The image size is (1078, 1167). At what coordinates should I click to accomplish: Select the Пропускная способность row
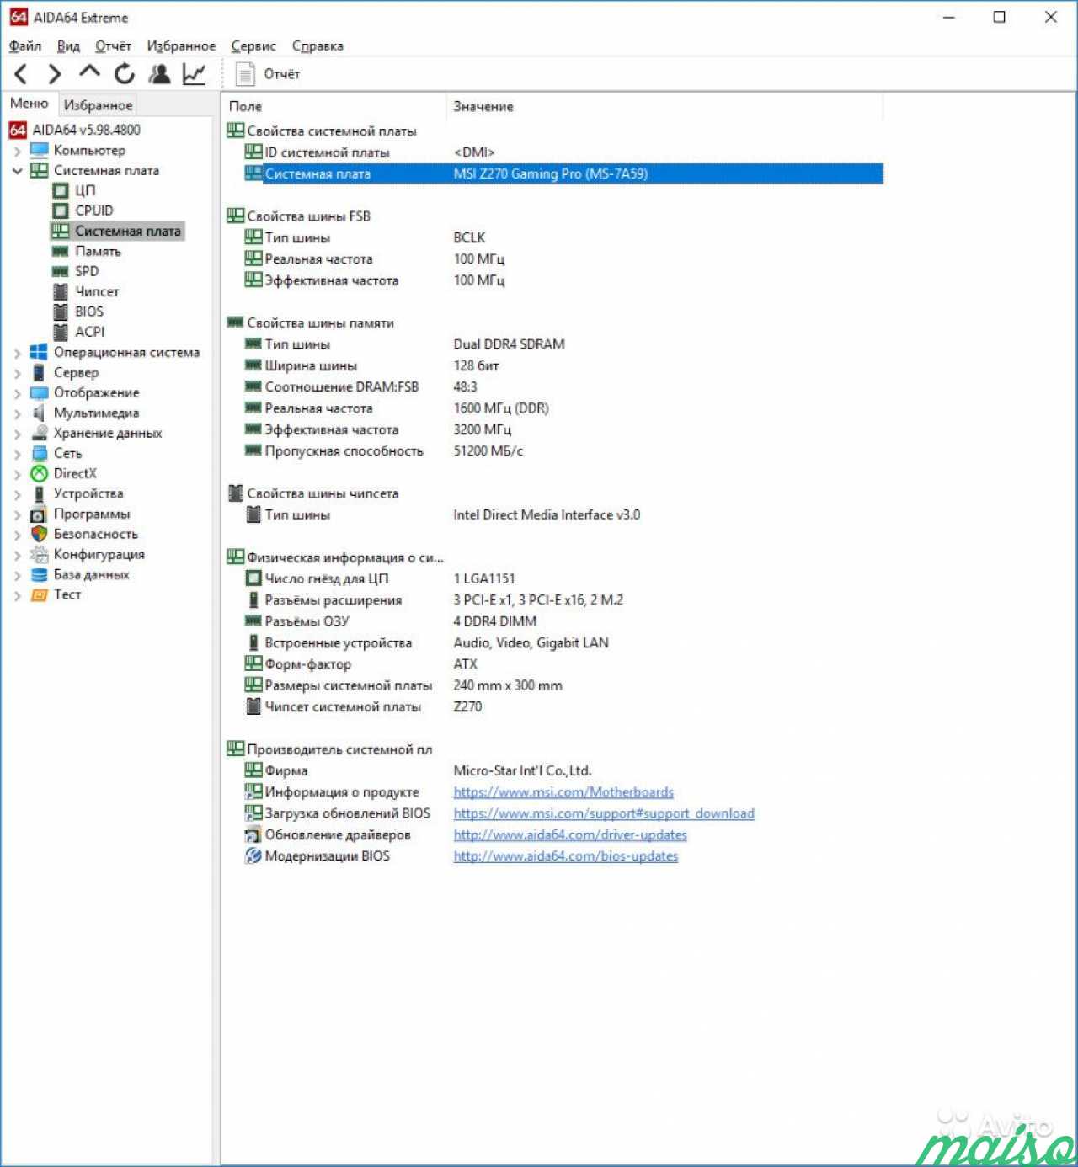563,451
